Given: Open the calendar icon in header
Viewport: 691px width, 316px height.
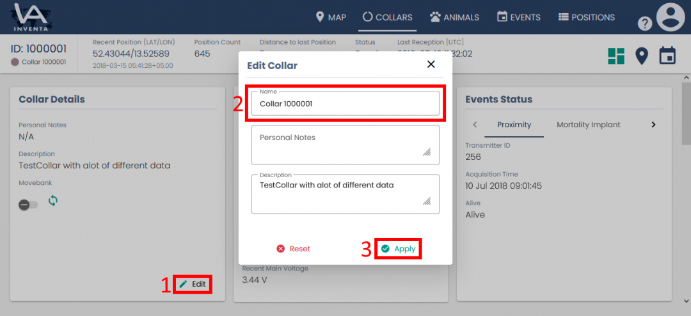Looking at the screenshot, I should click(x=667, y=56).
